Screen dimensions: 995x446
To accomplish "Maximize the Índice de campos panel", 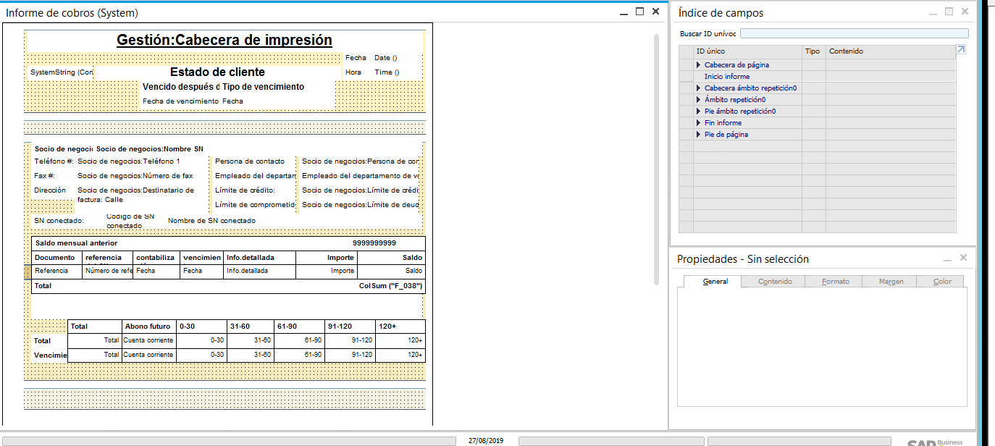I will (949, 12).
